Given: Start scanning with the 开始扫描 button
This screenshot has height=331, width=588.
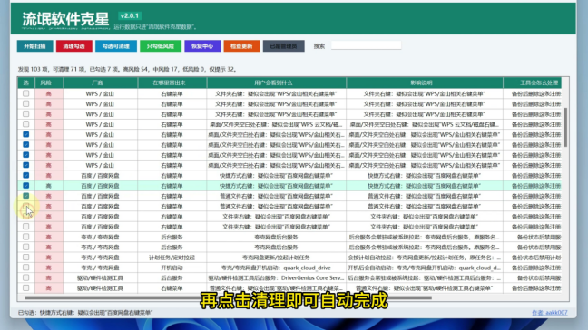Looking at the screenshot, I should 34,46.
